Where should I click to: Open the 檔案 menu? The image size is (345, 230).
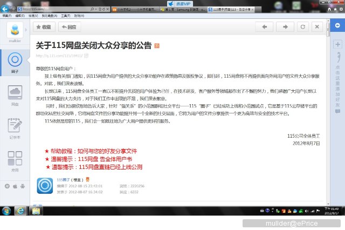coord(6,16)
